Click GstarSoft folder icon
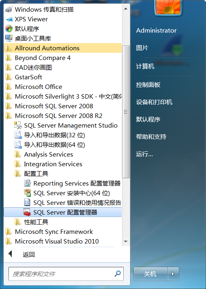This screenshot has height=289, width=206. (x=8, y=77)
